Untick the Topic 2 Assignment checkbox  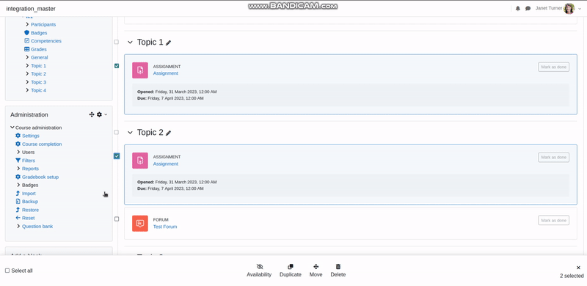pyautogui.click(x=117, y=156)
